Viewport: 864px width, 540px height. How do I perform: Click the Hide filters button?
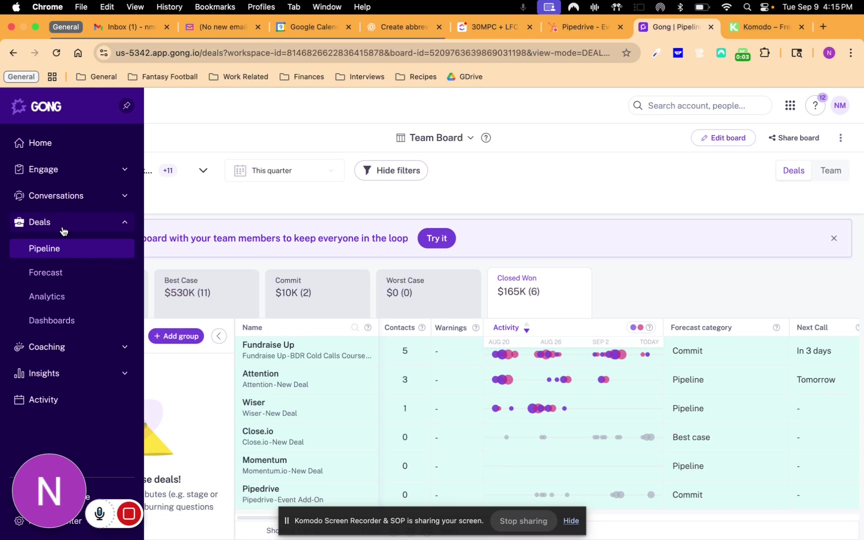point(391,170)
